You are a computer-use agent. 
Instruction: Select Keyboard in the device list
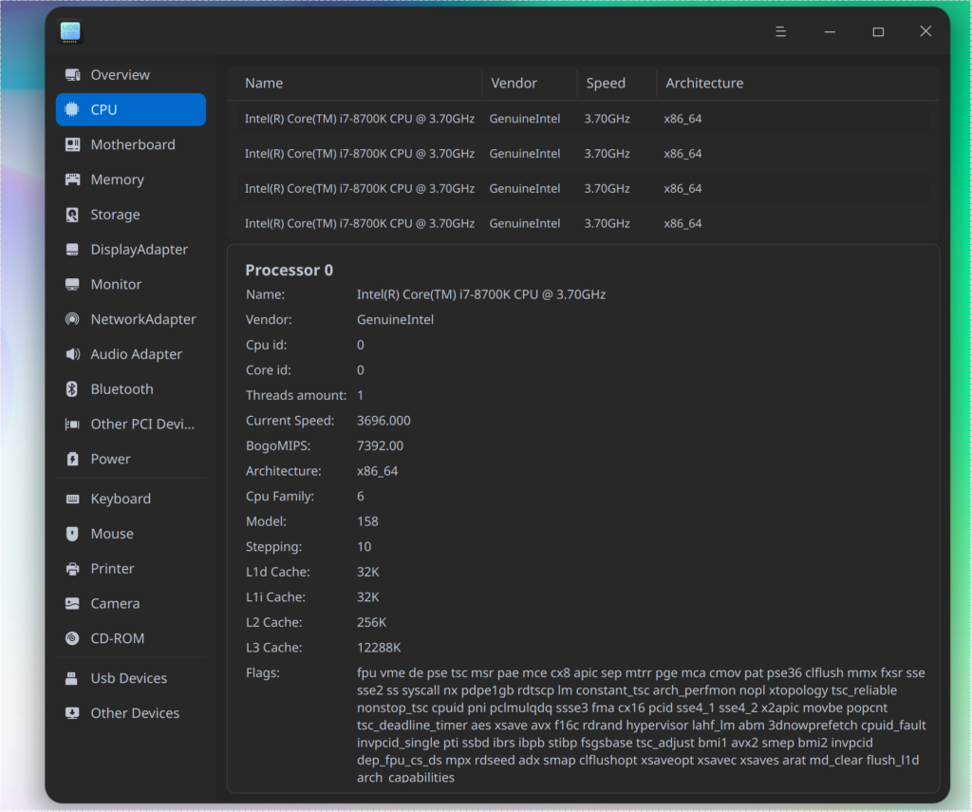click(x=131, y=499)
